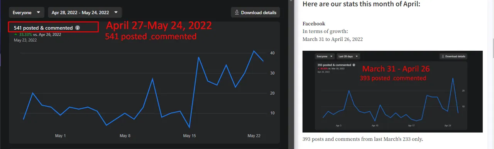Click the download icon in the Download details button
The width and height of the screenshot is (494, 149).
(237, 12)
